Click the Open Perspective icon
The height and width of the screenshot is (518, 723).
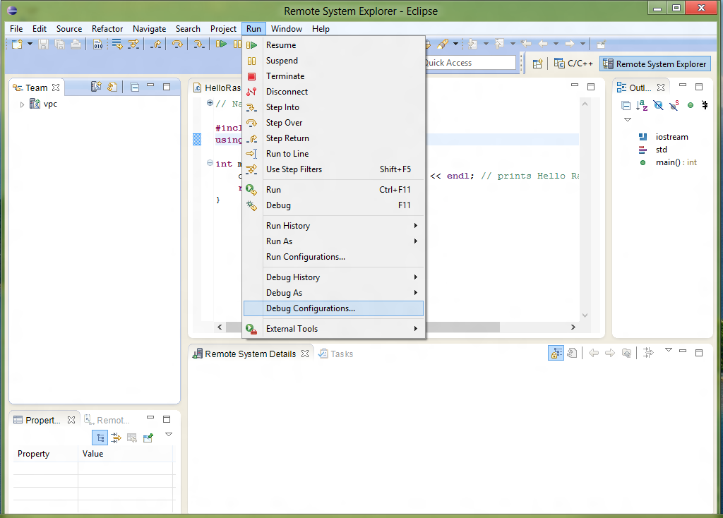pos(537,64)
